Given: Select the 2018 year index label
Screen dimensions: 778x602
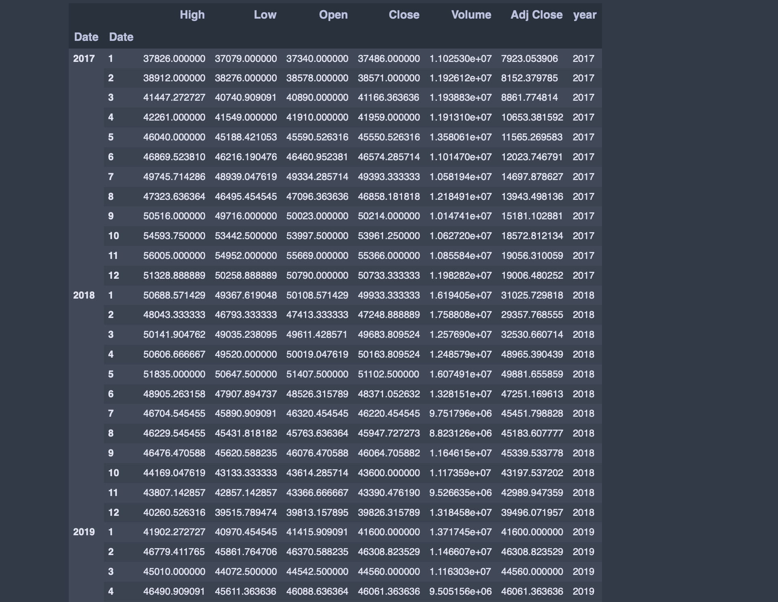Looking at the screenshot, I should [x=84, y=295].
